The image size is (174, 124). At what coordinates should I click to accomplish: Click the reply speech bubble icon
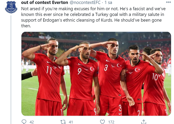(24, 122)
